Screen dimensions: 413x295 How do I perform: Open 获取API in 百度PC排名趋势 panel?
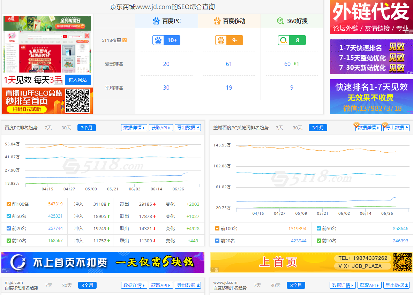161,128
